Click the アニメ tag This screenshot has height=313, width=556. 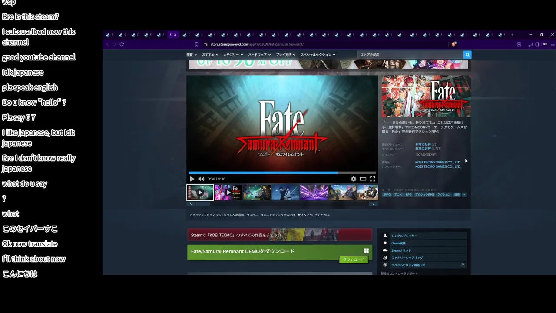[398, 195]
